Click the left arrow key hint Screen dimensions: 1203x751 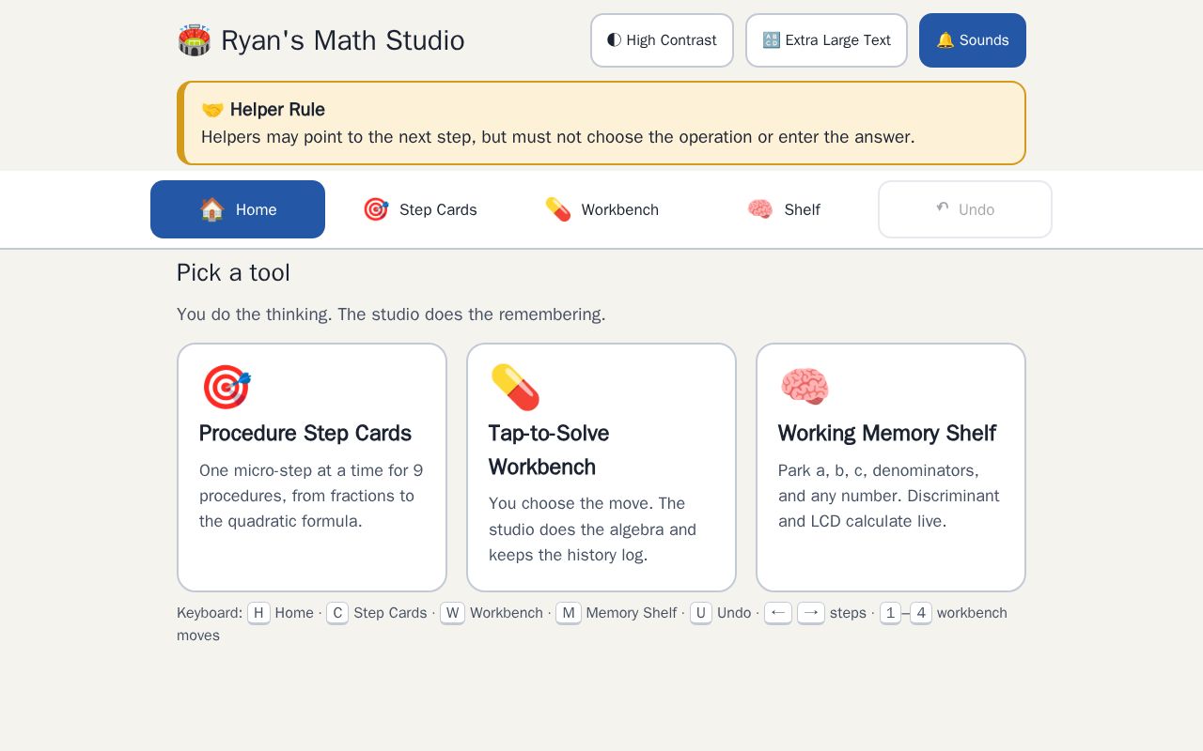pos(778,613)
